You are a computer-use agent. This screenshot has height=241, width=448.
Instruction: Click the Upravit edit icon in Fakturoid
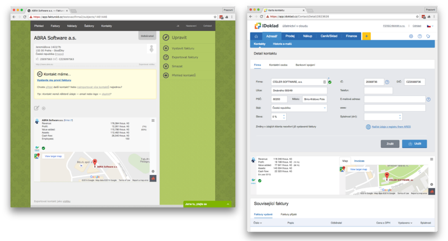pyautogui.click(x=166, y=37)
